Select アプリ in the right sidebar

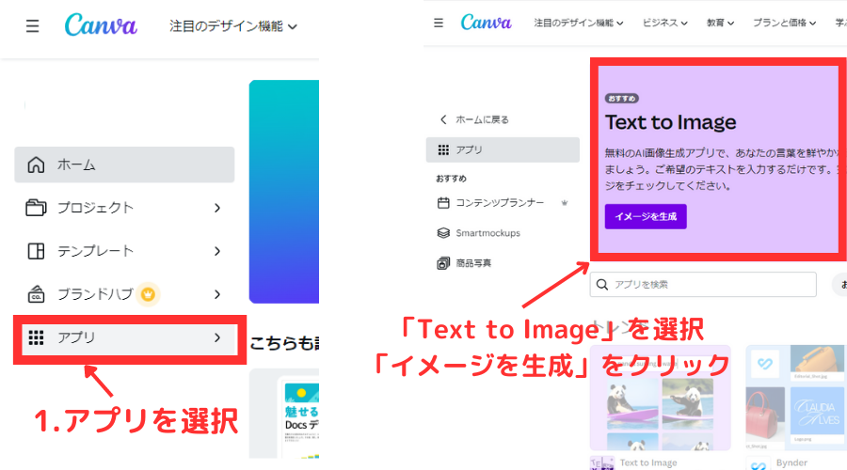[x=503, y=149]
